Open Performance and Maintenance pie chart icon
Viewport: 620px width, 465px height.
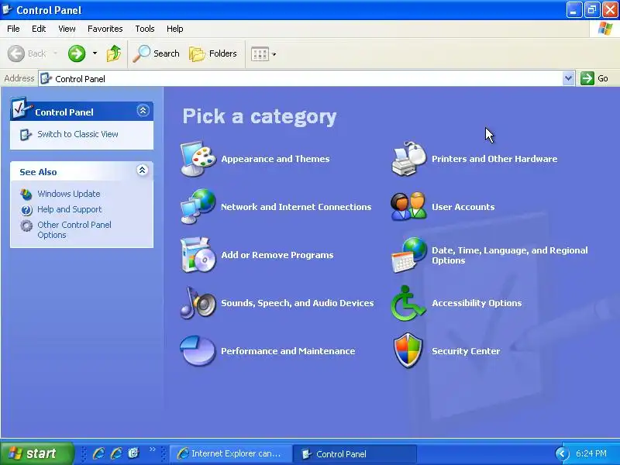coord(198,351)
